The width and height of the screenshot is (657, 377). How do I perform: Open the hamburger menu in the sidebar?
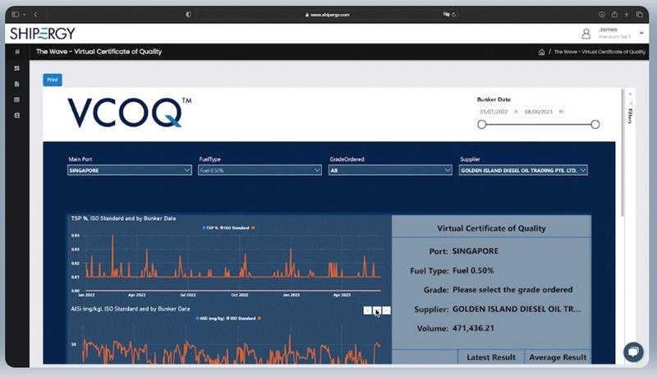(x=16, y=52)
